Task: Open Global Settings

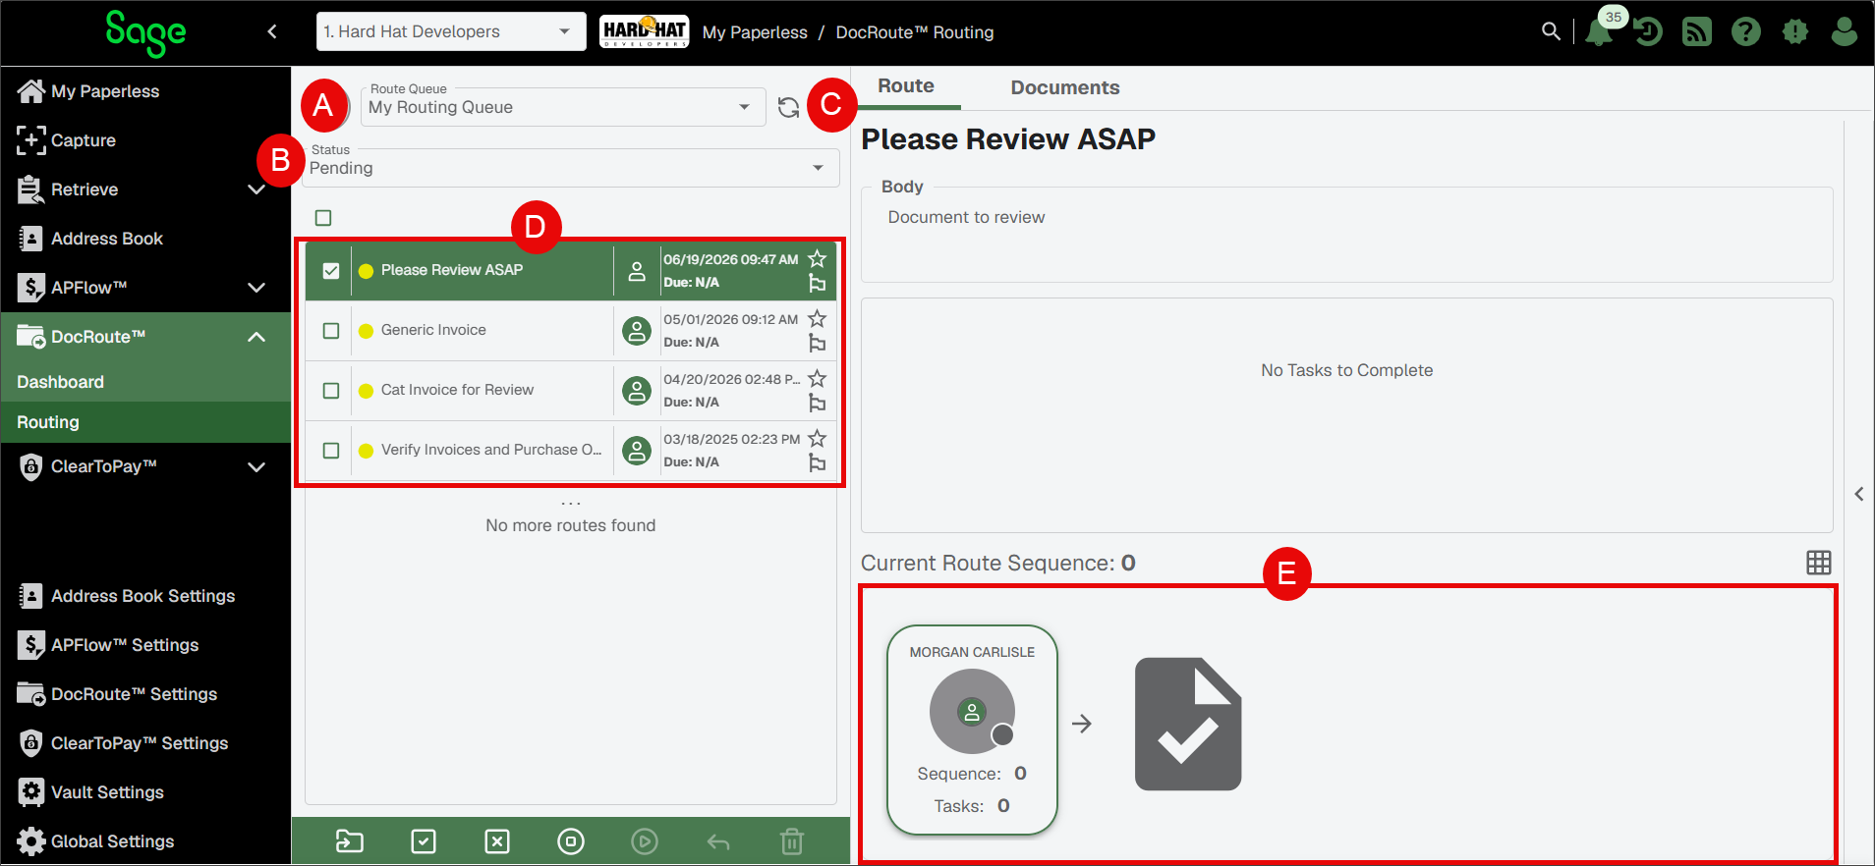Action: [145, 841]
